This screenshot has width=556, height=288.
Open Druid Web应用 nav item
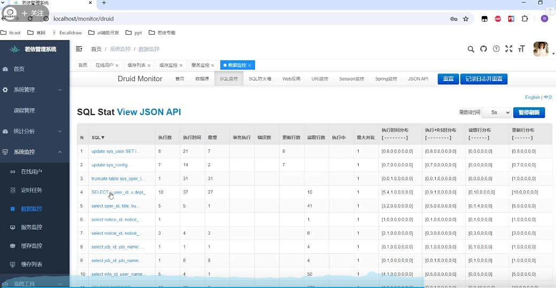tap(291, 79)
